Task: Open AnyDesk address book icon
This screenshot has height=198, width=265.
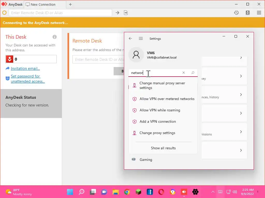Action: [248, 13]
